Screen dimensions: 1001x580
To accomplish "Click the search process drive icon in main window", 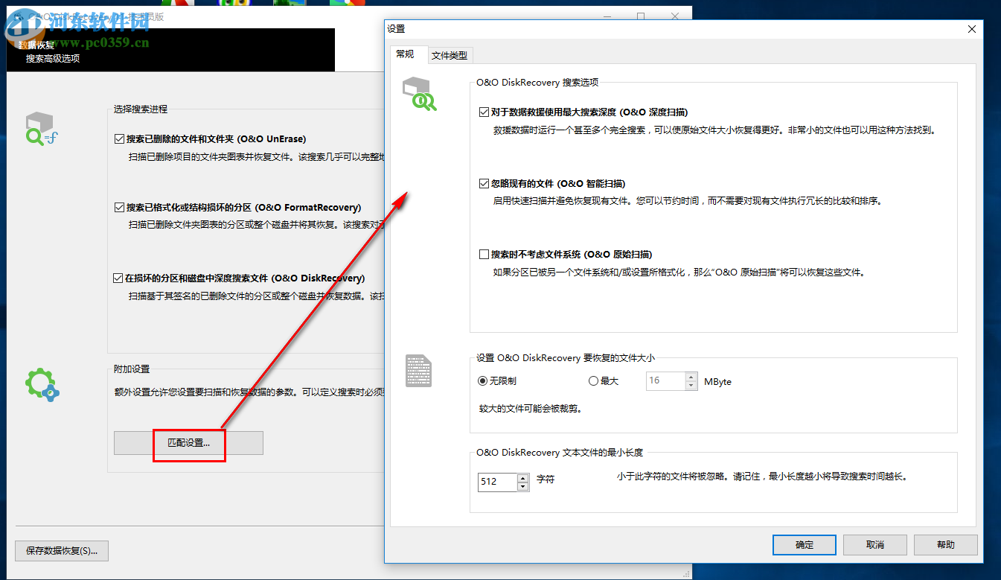I will tap(42, 129).
